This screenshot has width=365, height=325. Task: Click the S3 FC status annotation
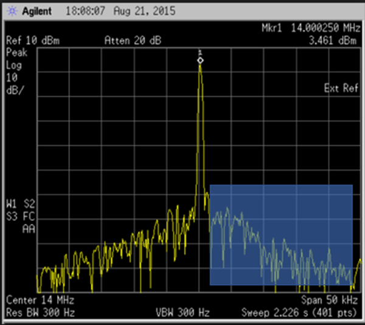[x=21, y=216]
